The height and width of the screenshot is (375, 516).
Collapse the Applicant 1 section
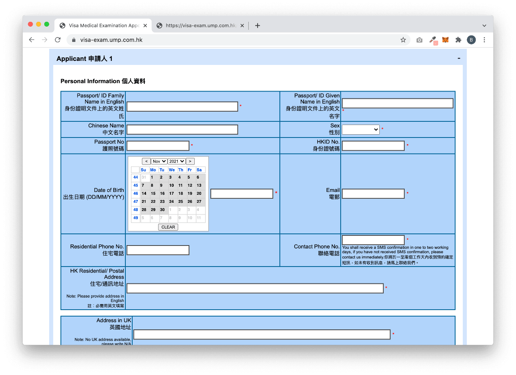click(459, 58)
